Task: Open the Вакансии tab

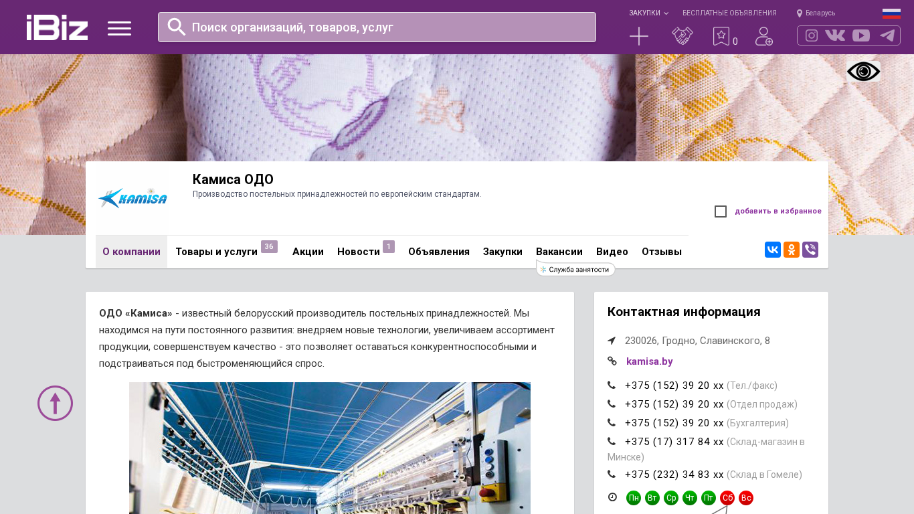Action: [559, 252]
